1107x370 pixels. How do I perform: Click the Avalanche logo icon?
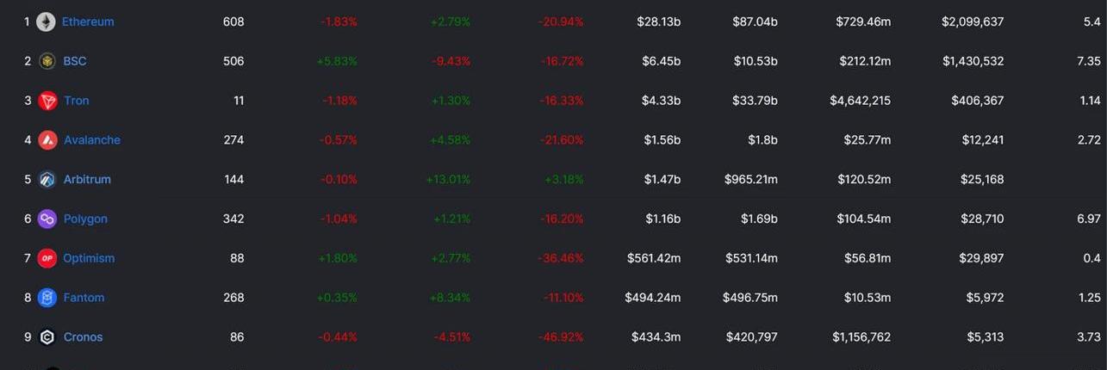(47, 140)
